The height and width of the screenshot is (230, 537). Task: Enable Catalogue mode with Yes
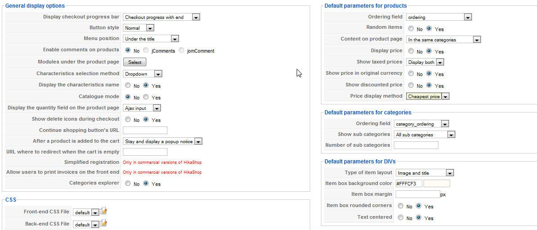click(146, 97)
